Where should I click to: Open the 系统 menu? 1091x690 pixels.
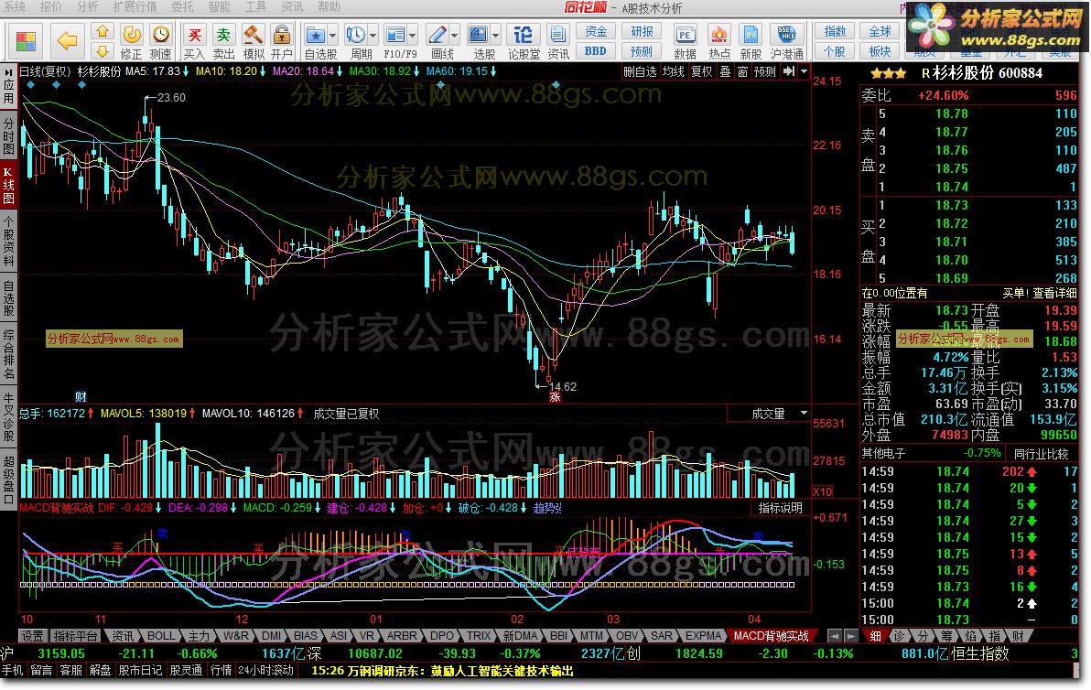point(13,7)
